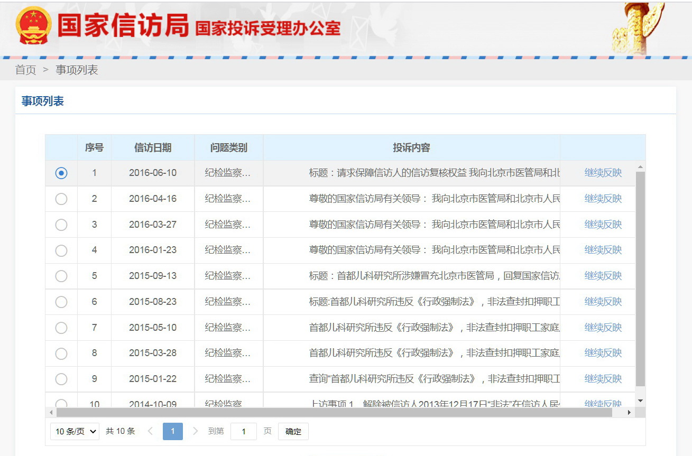The image size is (692, 456).
Task: Click complaint text starting 查询“首都儿科研究所
Action: click(x=435, y=379)
